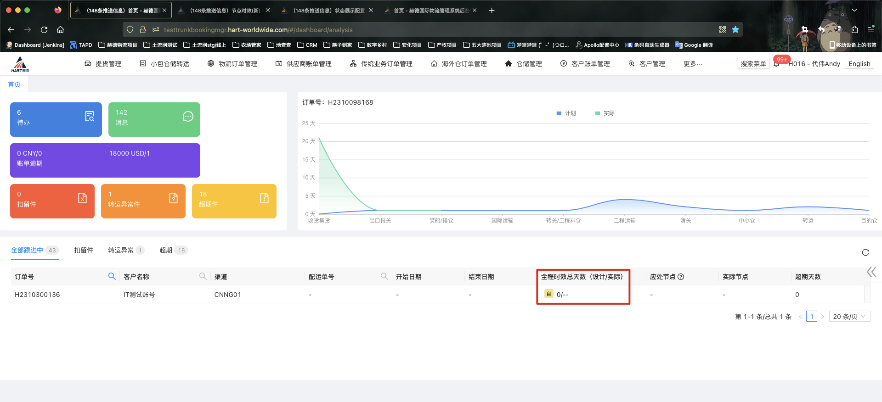Switch to the 超期 tab

coord(166,250)
